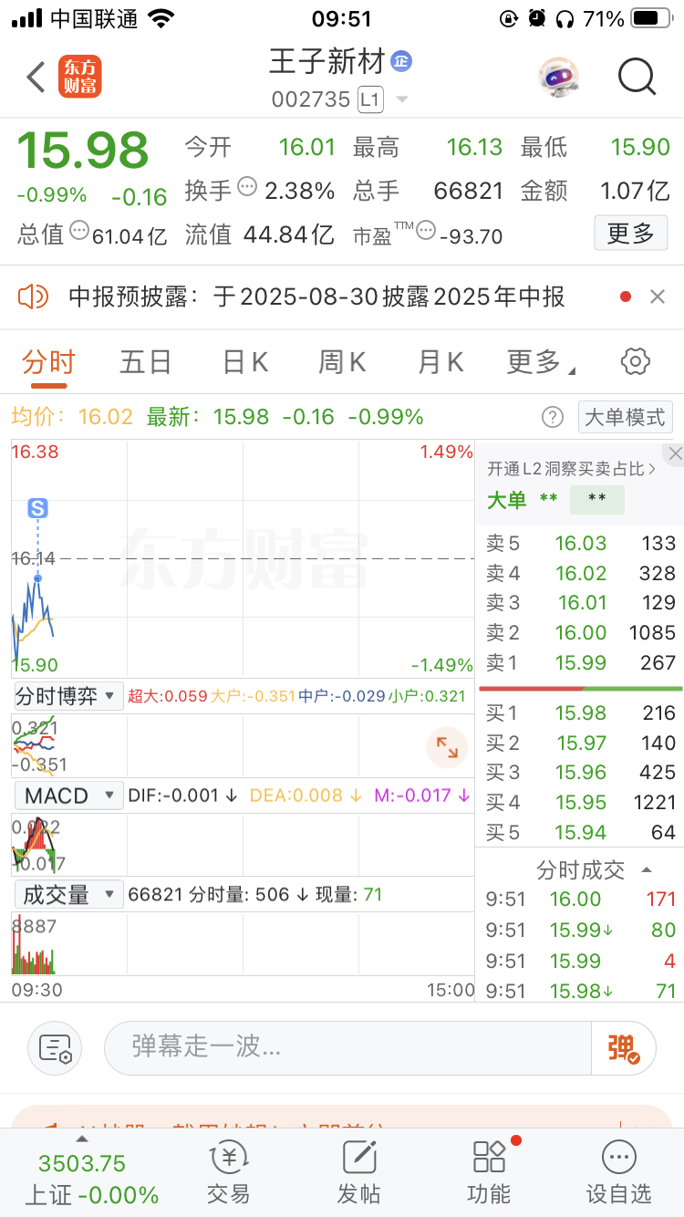Tap the 15.98 current price
This screenshot has height=1217, width=684.
(x=83, y=150)
